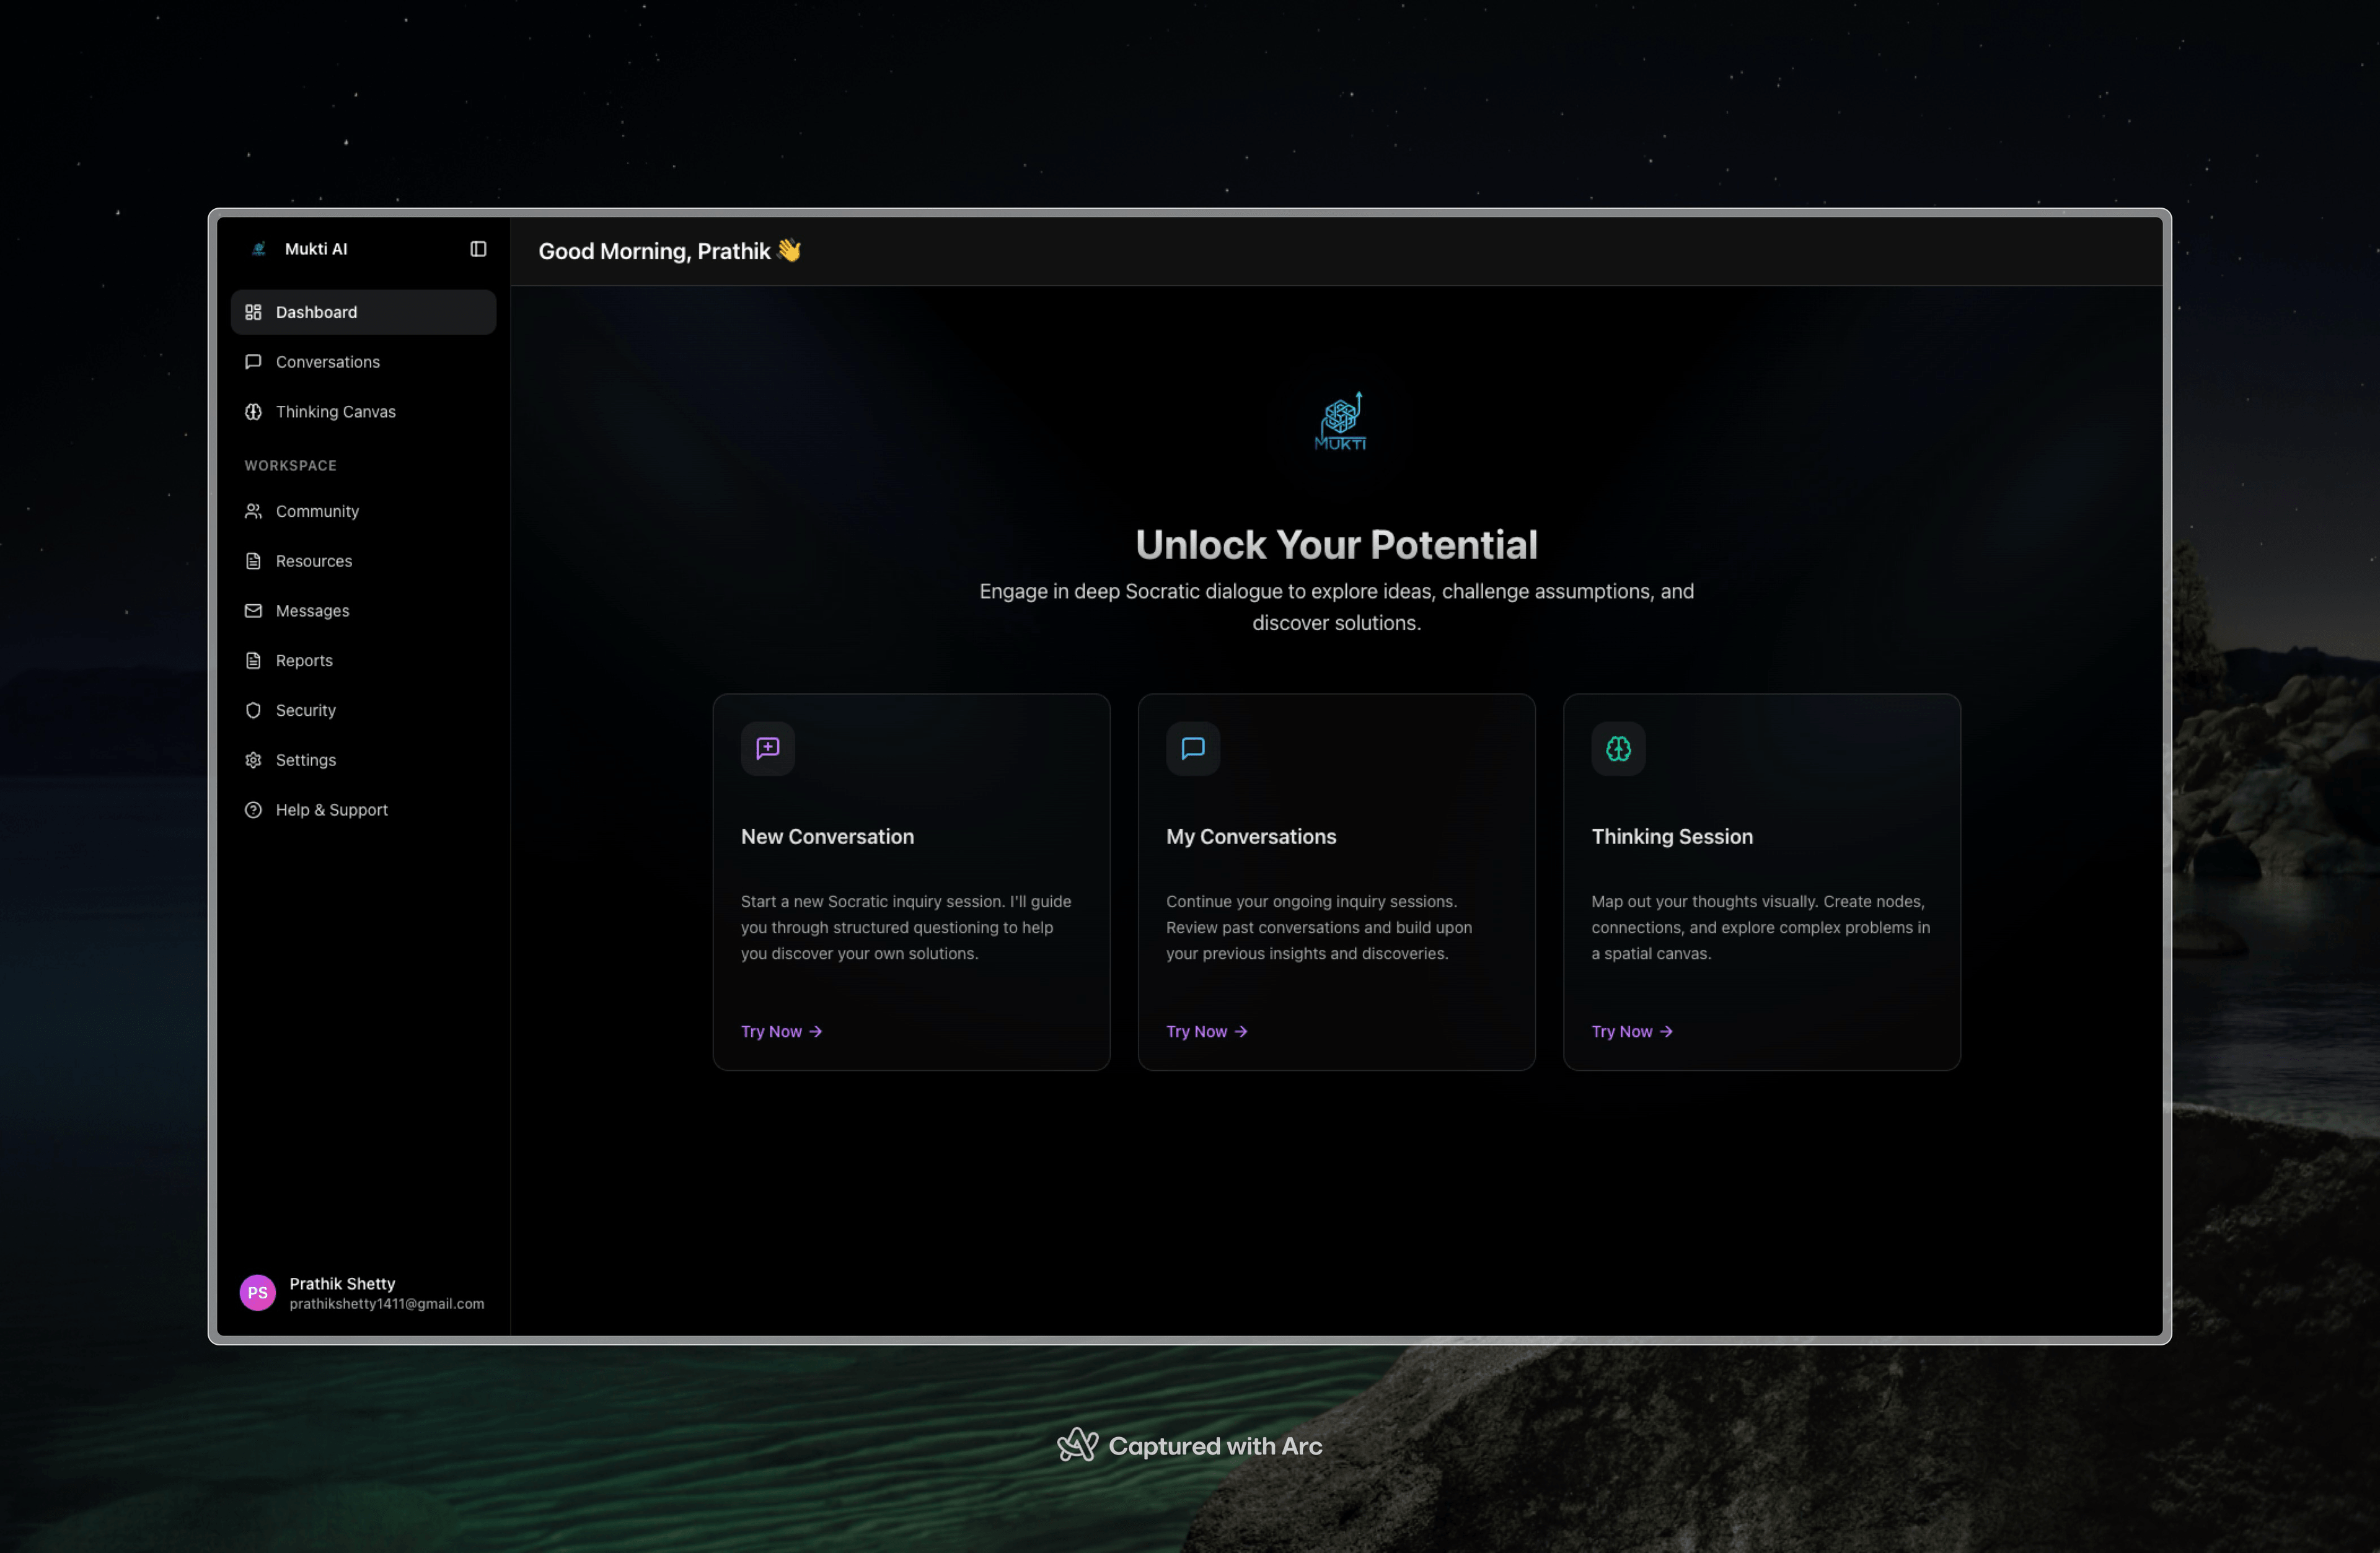Click Try Now under My Conversations
2380x1553 pixels.
pos(1206,1031)
